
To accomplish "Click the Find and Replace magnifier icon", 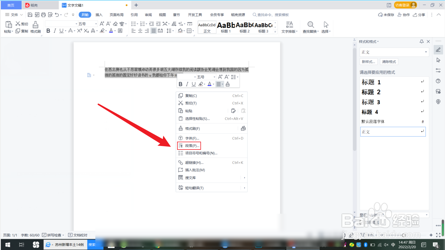I will [311, 25].
